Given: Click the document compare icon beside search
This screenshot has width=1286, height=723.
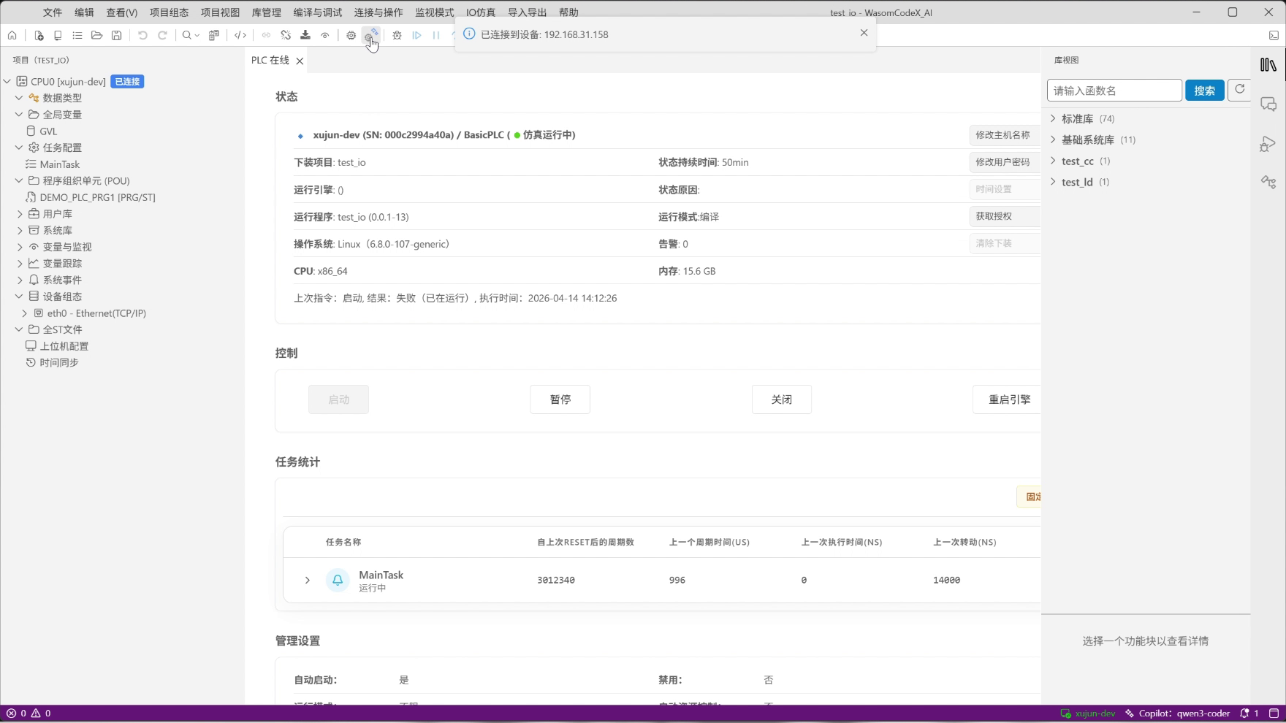Looking at the screenshot, I should 214,35.
